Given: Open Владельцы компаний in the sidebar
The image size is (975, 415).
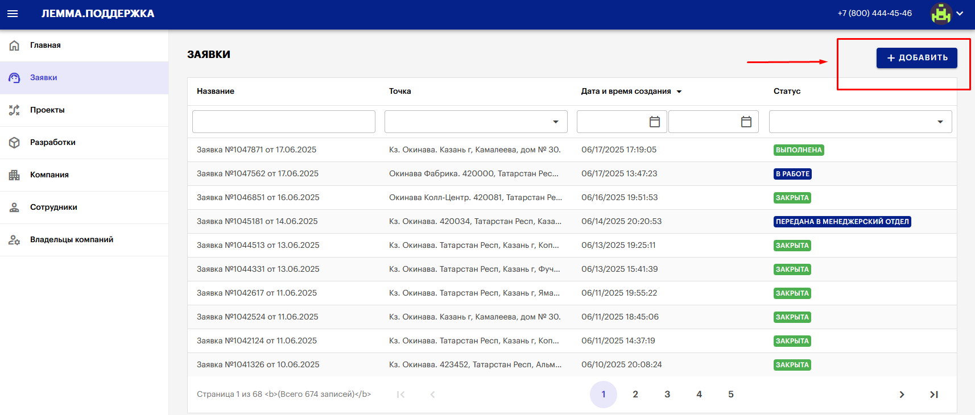Looking at the screenshot, I should tap(72, 240).
